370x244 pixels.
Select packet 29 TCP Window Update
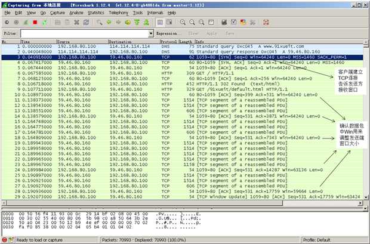click(182, 196)
